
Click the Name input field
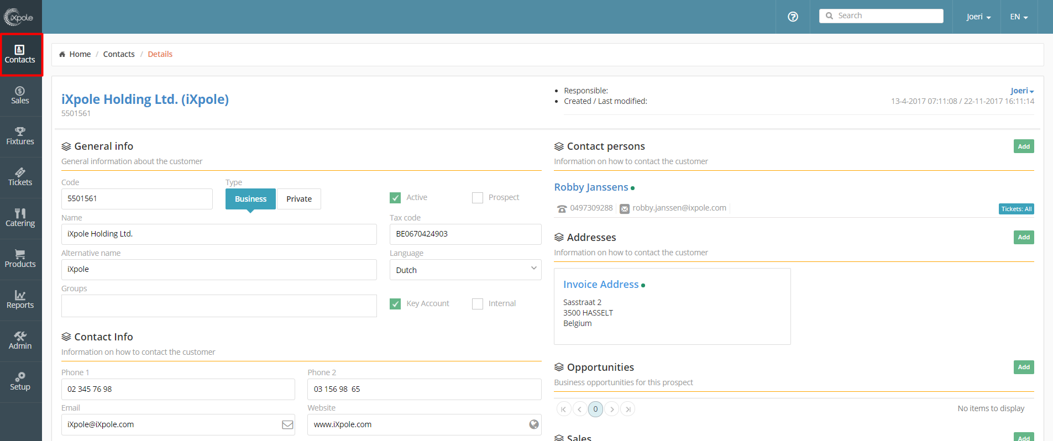[219, 234]
